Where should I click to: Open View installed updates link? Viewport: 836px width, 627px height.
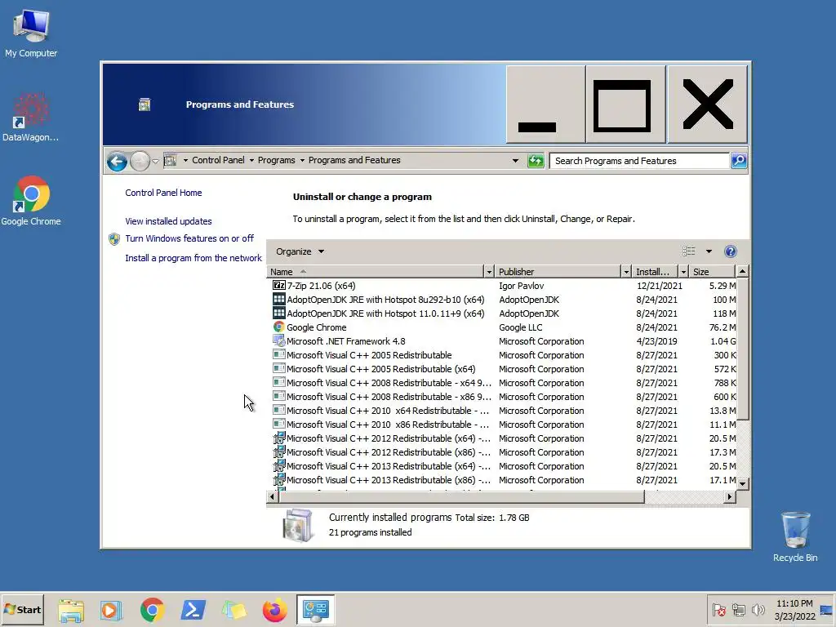pos(168,221)
